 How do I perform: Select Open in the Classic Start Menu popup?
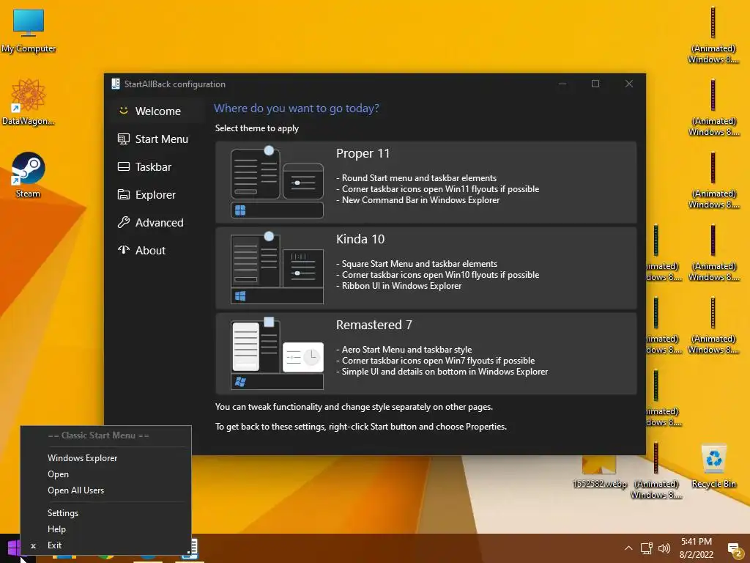click(105, 474)
